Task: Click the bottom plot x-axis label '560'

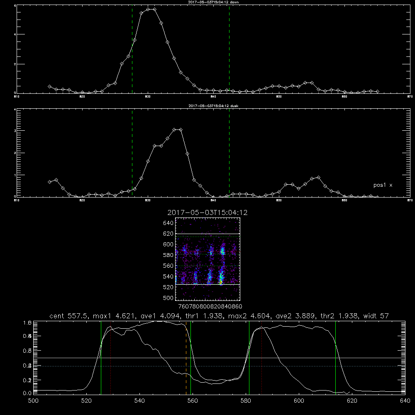Action: tap(193, 401)
